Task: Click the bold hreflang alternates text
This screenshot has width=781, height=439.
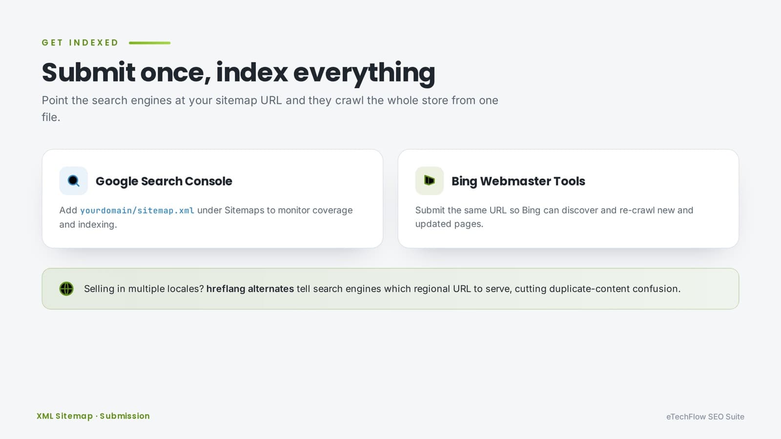Action: [x=250, y=289]
